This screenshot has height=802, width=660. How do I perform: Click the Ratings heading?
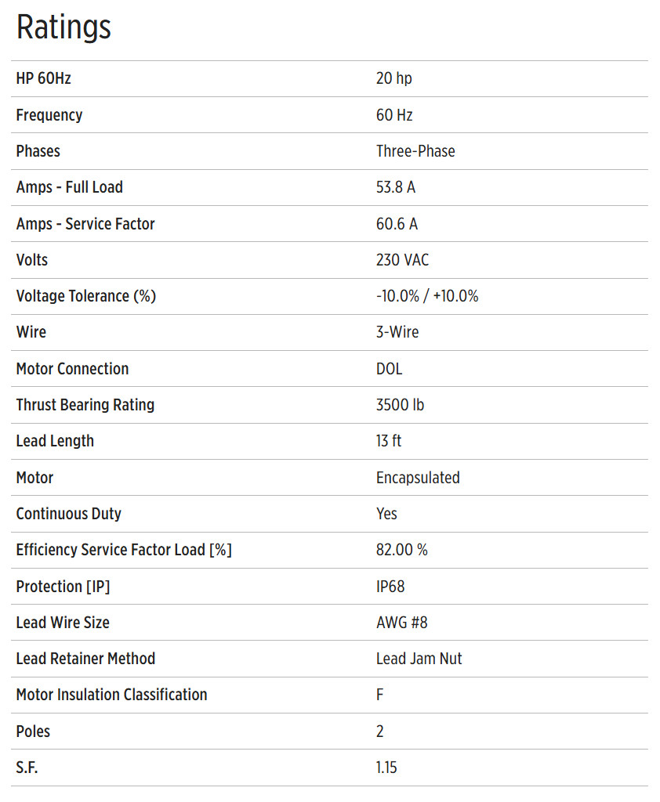[x=63, y=28]
